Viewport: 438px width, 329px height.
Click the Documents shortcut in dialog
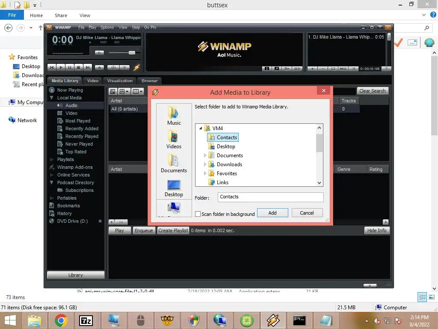pos(174,163)
